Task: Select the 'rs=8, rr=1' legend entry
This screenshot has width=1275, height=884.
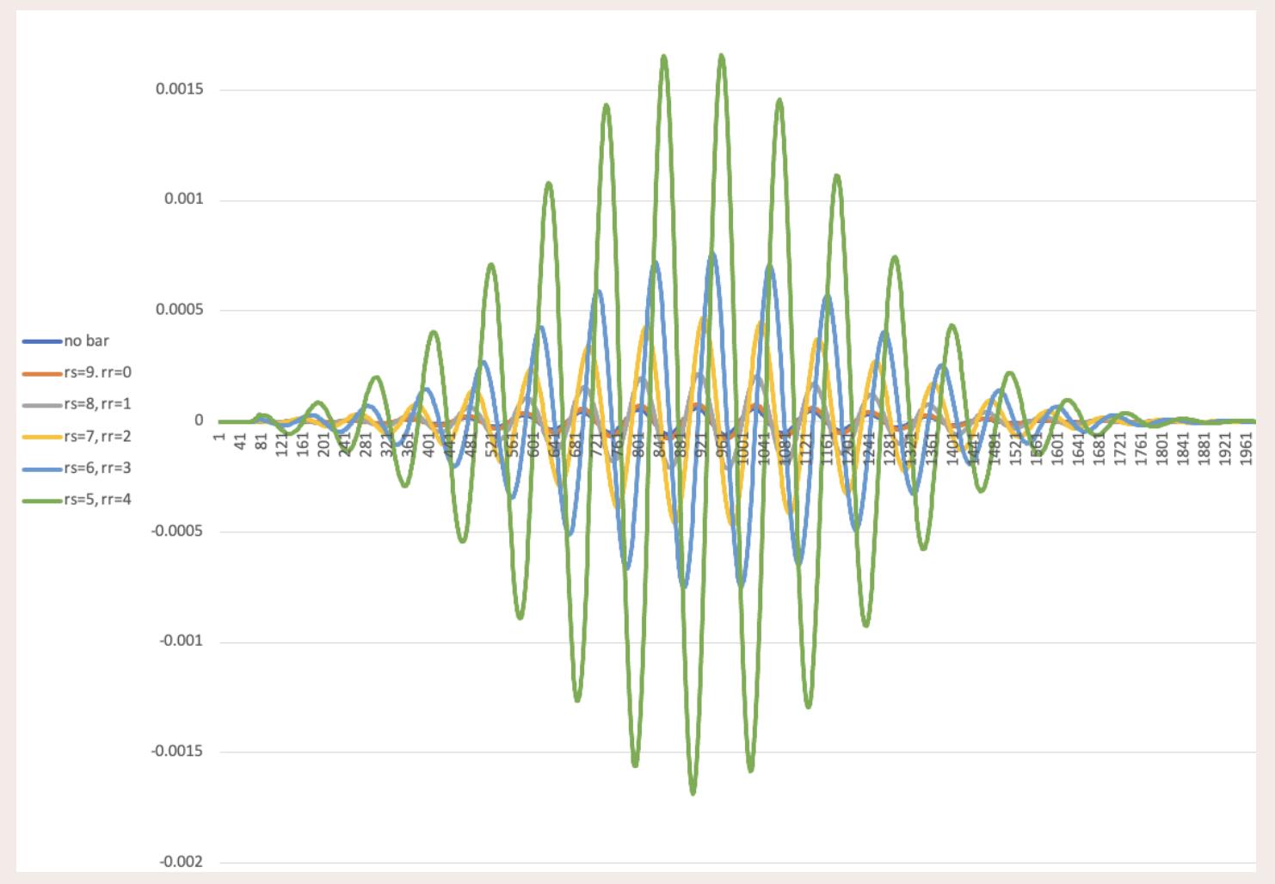Action: coord(77,404)
